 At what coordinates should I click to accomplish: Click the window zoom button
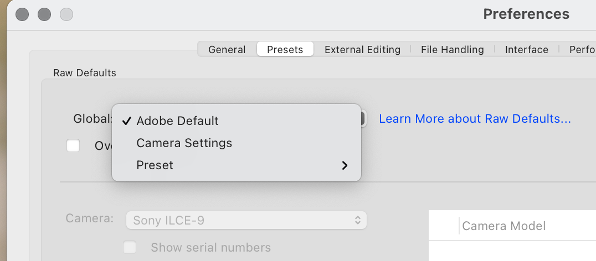(66, 14)
